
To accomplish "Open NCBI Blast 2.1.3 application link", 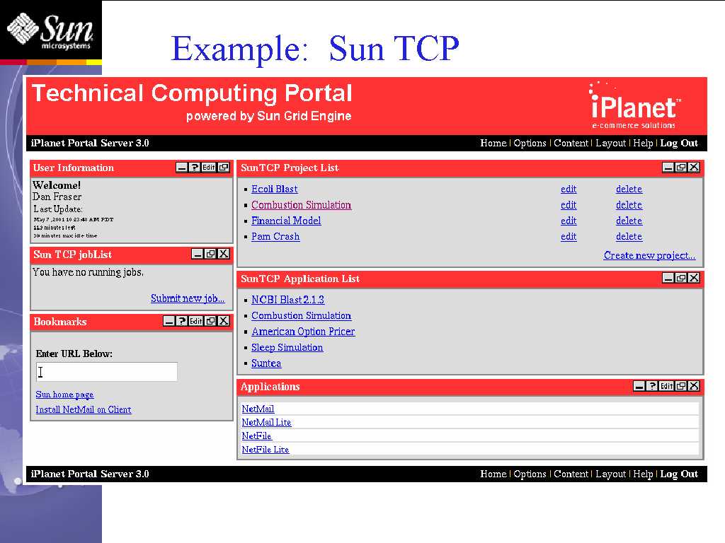I will [287, 300].
